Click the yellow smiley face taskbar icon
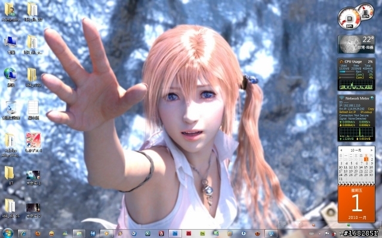 [51, 233]
